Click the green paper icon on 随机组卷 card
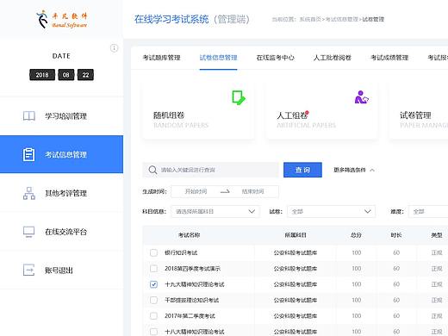 (x=239, y=97)
